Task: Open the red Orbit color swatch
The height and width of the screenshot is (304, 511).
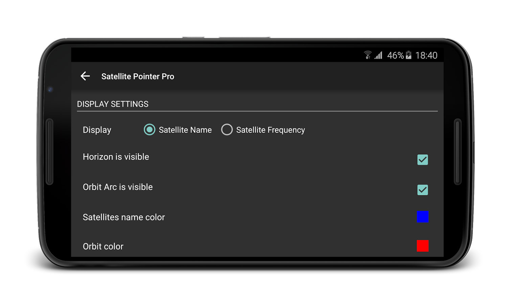Action: pyautogui.click(x=422, y=246)
